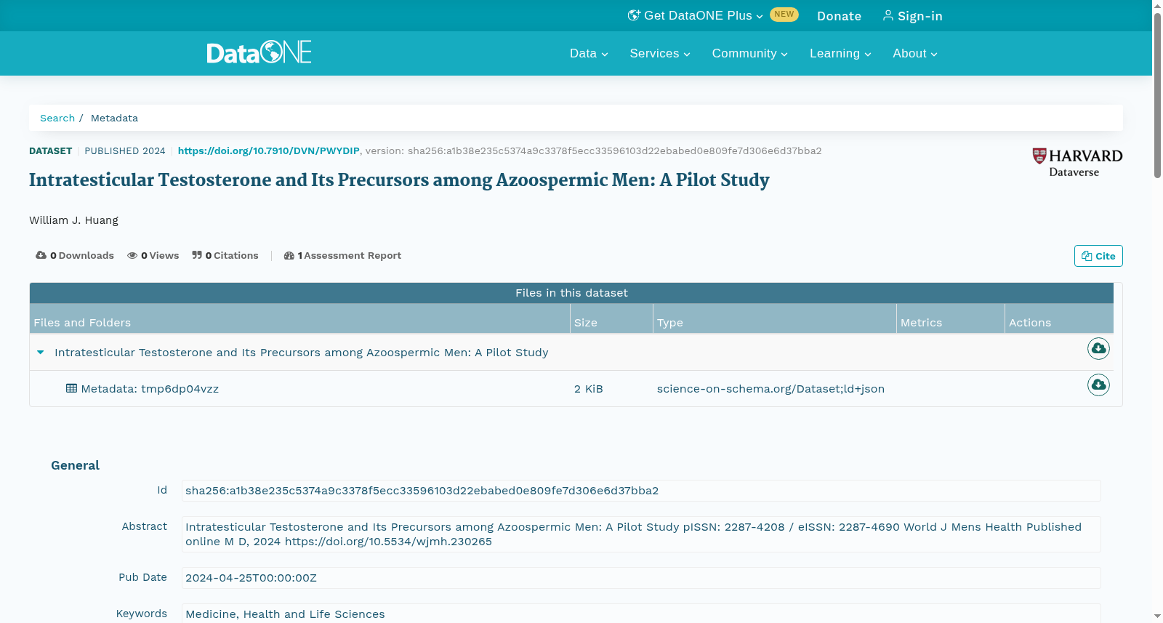Image resolution: width=1163 pixels, height=623 pixels.
Task: Collapse the Intratesticular Testosterone dataset folder row
Action: click(41, 353)
